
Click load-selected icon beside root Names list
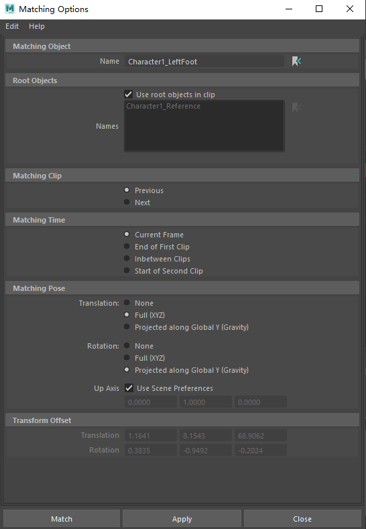[296, 108]
